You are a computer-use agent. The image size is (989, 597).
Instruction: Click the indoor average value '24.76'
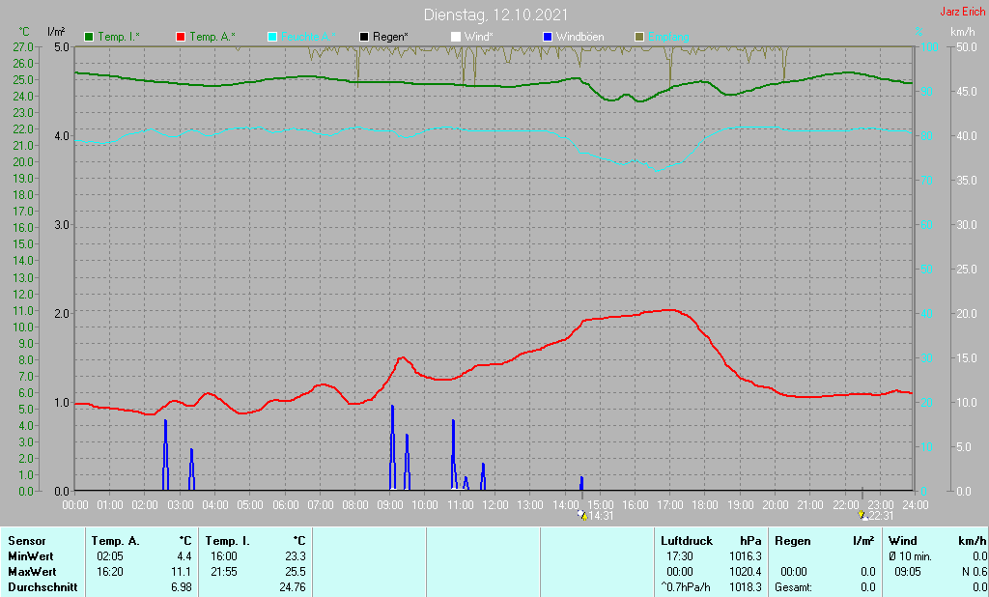click(x=292, y=587)
